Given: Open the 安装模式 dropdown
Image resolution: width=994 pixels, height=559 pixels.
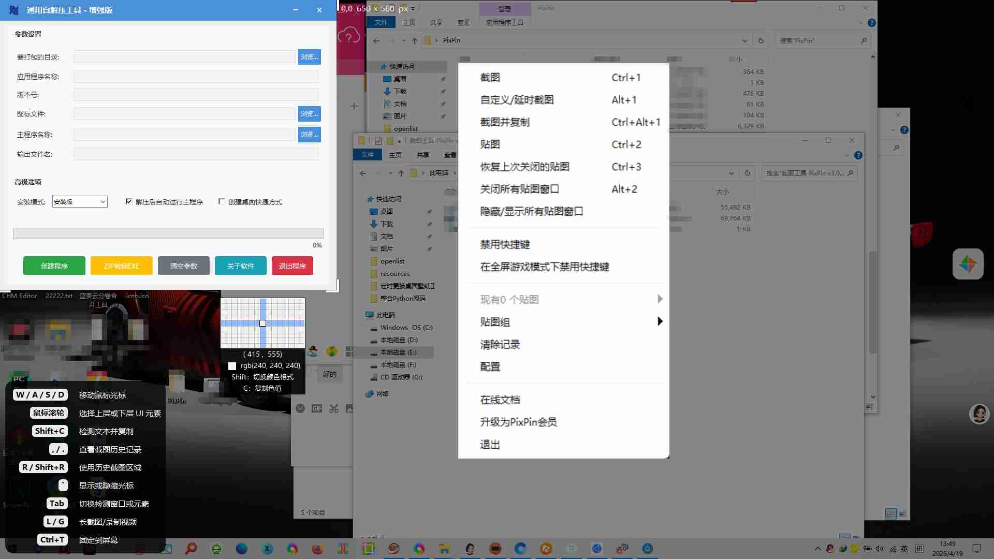Looking at the screenshot, I should point(80,201).
